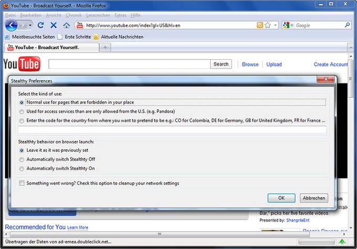
Task: Open the list all tabs dropdown
Action: tap(351, 48)
